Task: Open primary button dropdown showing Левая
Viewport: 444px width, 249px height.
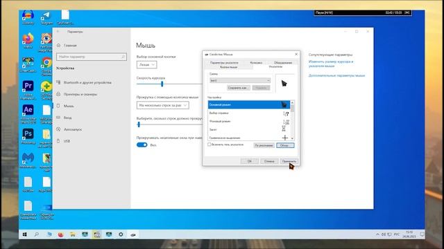Action: point(146,64)
